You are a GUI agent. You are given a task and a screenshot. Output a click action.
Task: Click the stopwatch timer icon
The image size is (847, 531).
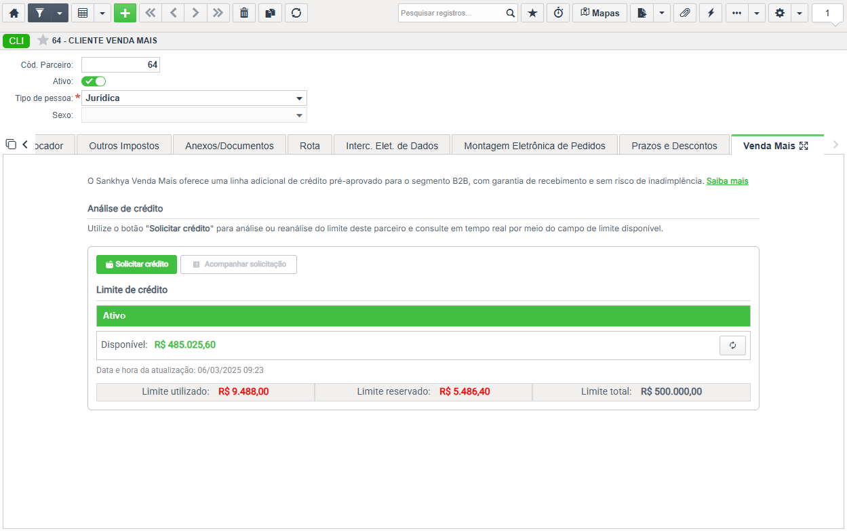558,13
